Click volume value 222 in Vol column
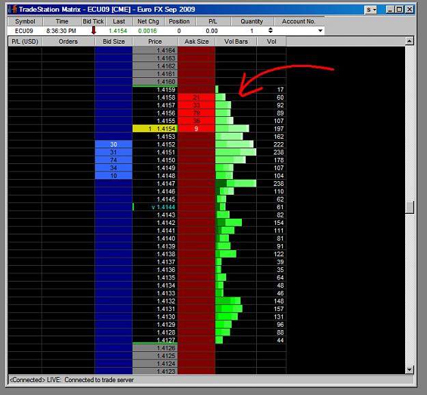Screen dimensions: 427x395 pyautogui.click(x=279, y=144)
